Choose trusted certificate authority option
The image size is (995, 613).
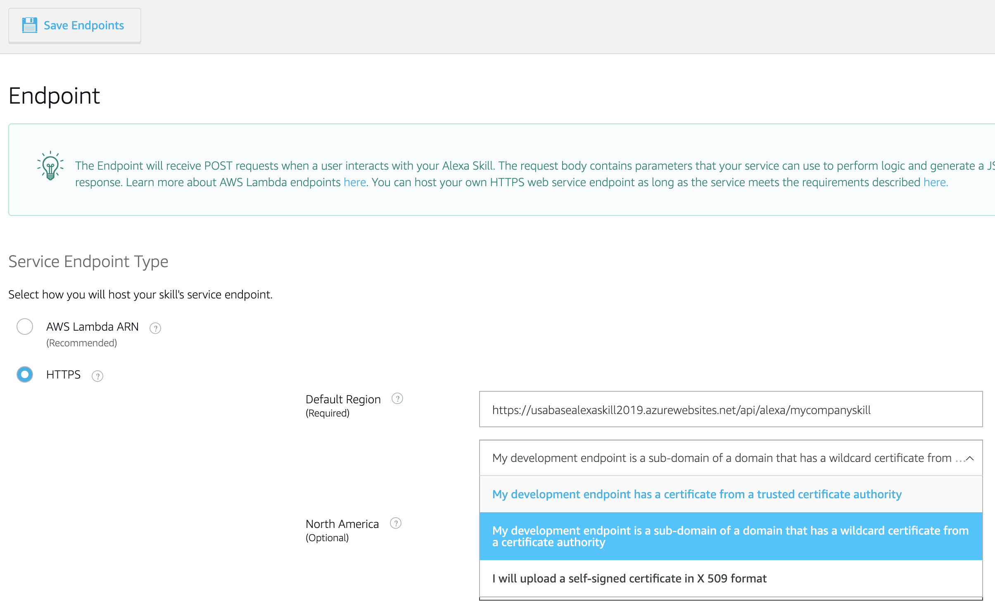click(696, 494)
